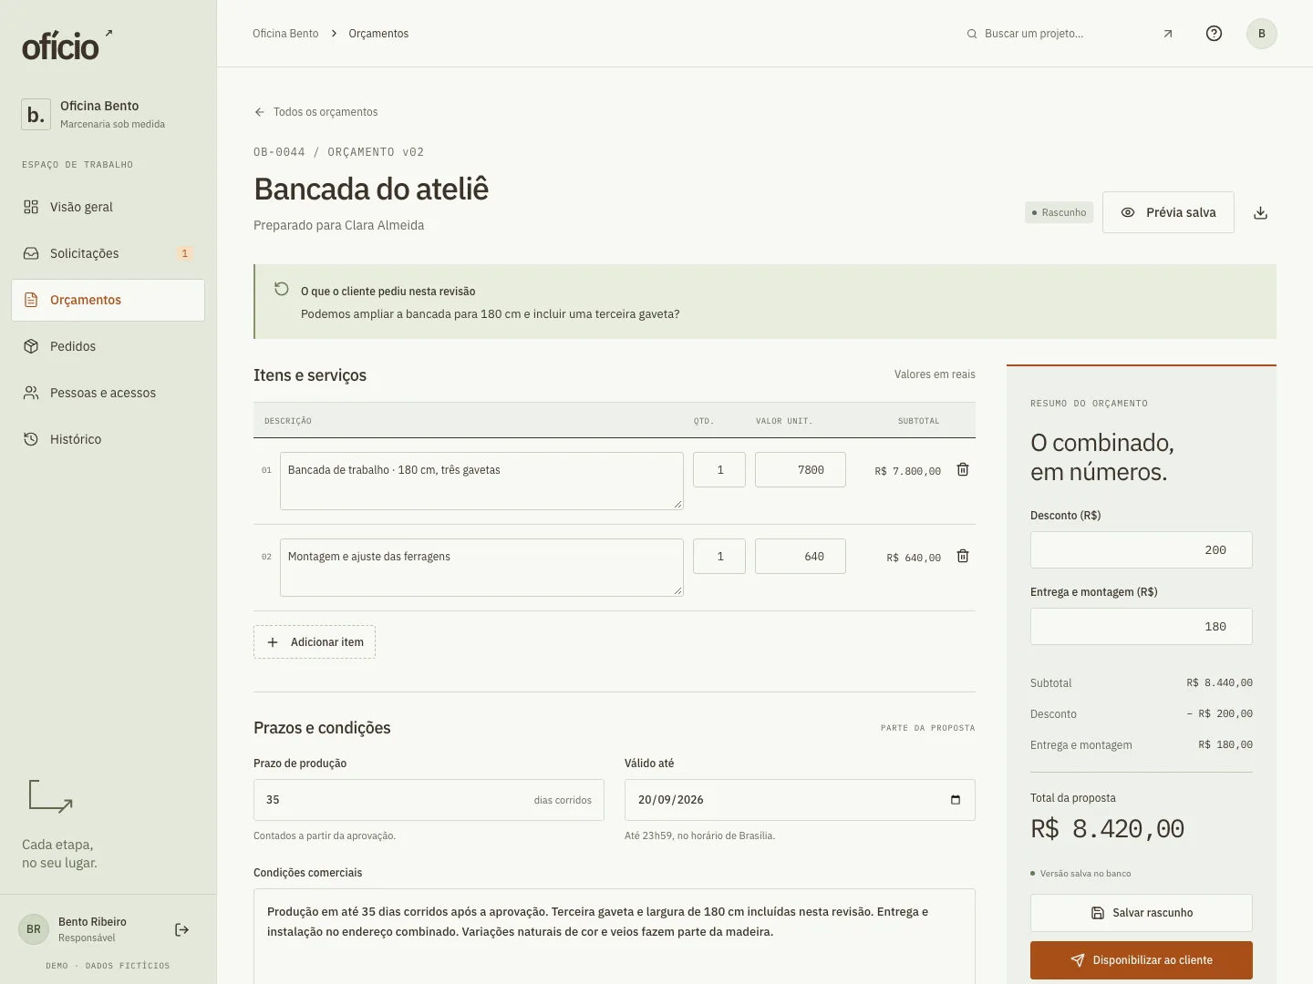Screen dimensions: 1313x984
Task: Click the Entrega e montagem (R$) input
Action: tap(1142, 627)
